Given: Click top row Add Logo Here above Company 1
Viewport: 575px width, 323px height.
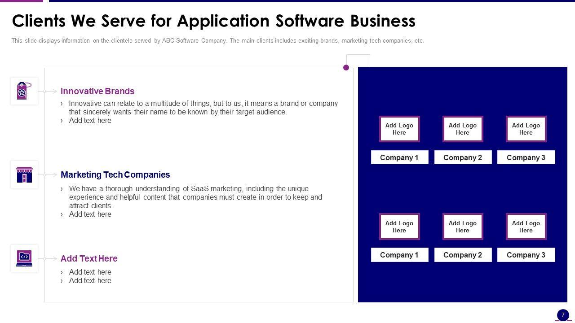Looking at the screenshot, I should [399, 129].
